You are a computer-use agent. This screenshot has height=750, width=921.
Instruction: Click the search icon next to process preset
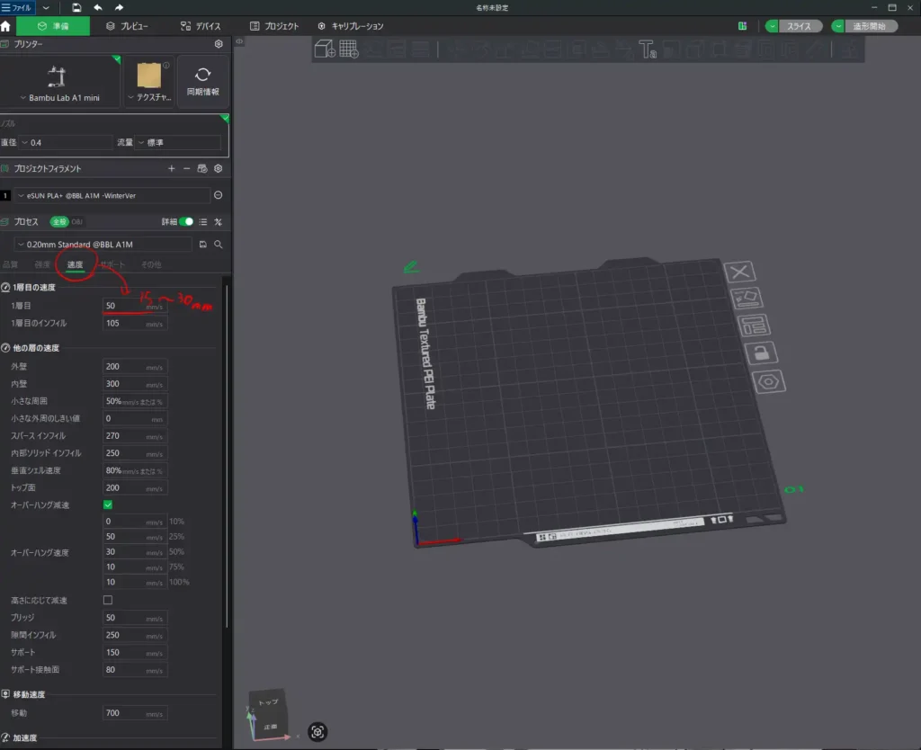[218, 244]
